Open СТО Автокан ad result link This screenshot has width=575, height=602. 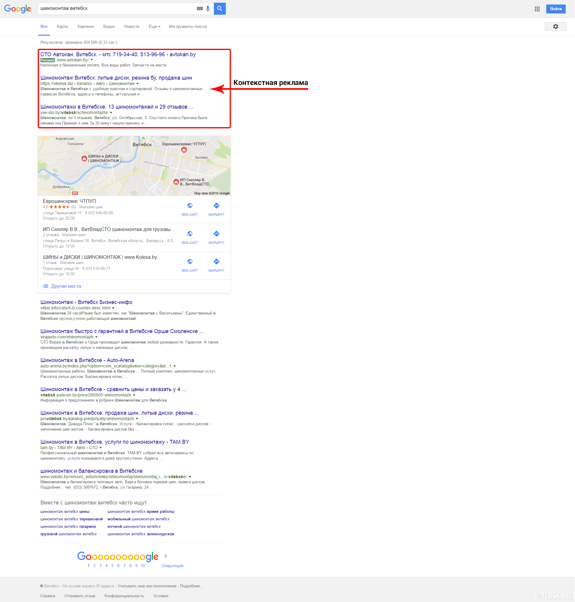[x=118, y=54]
